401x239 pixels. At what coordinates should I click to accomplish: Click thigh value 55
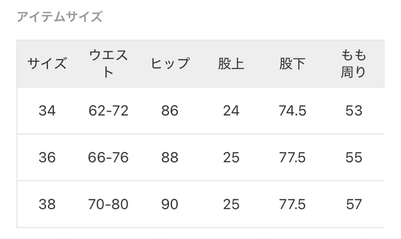tap(353, 157)
